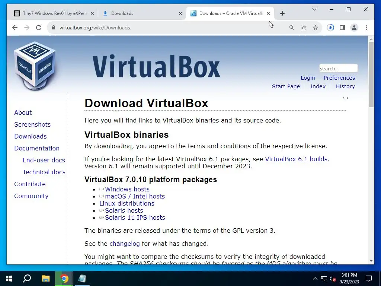
Task: Open the Windows Start menu
Action: click(9, 279)
